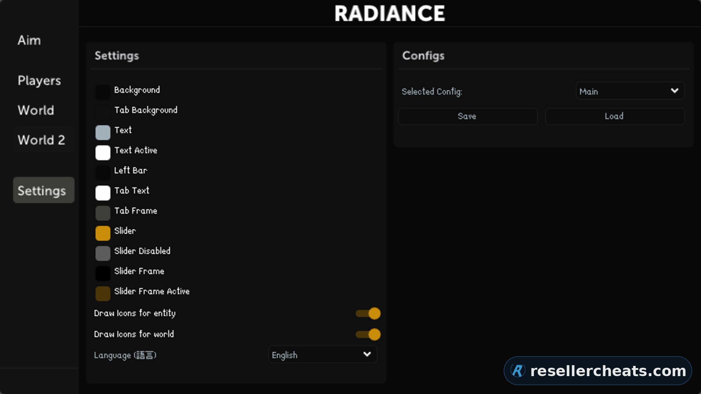Click the Tab Text color swatch
The width and height of the screenshot is (701, 394).
(x=103, y=193)
